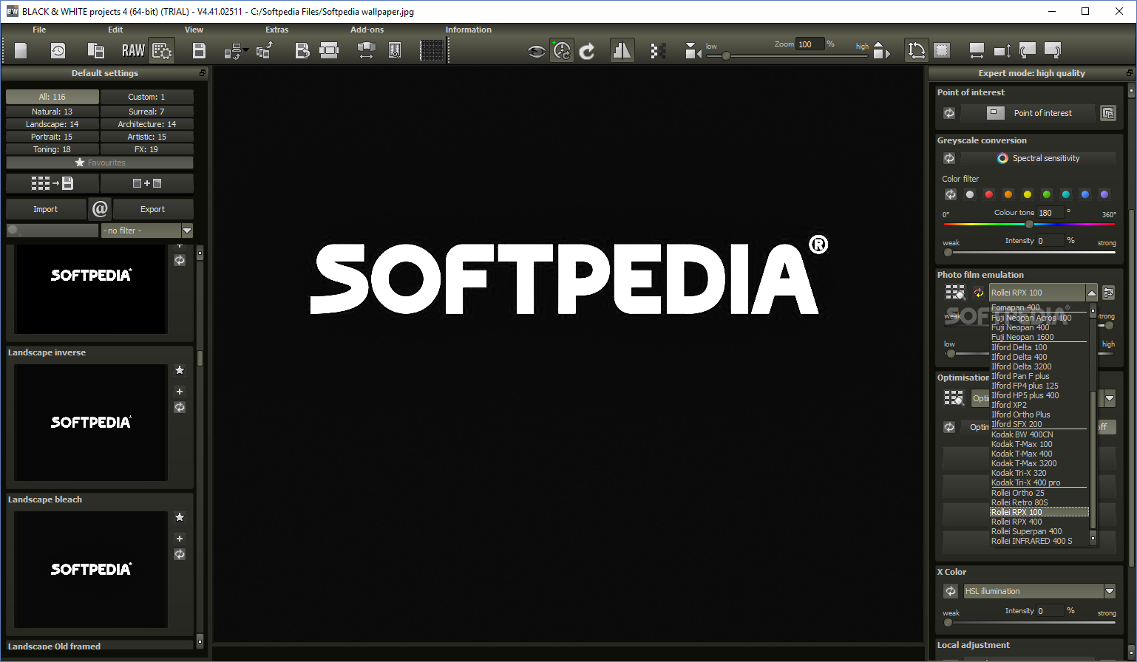
Task: Click the new blank project icon
Action: click(21, 50)
